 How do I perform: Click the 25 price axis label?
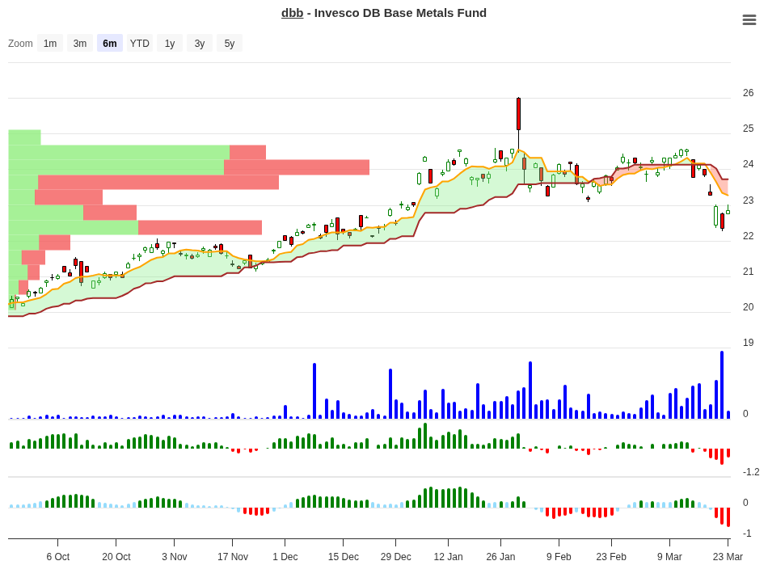[x=748, y=129]
